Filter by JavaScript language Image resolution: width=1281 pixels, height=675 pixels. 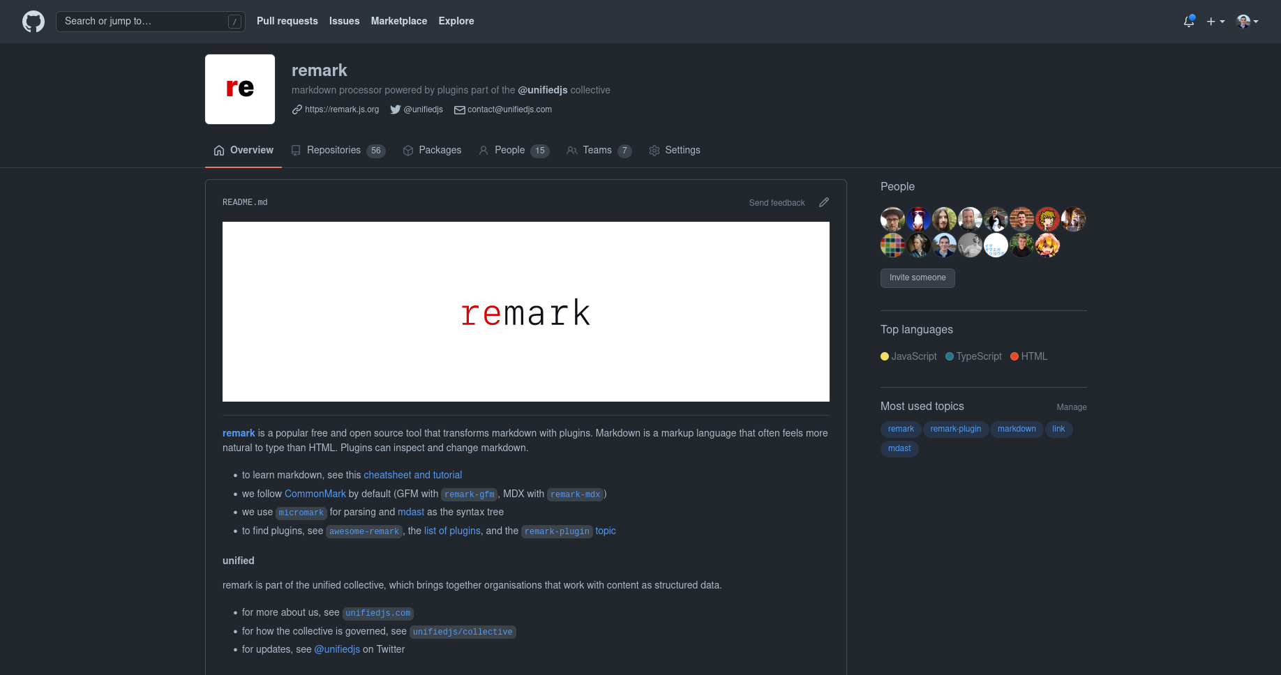[908, 356]
